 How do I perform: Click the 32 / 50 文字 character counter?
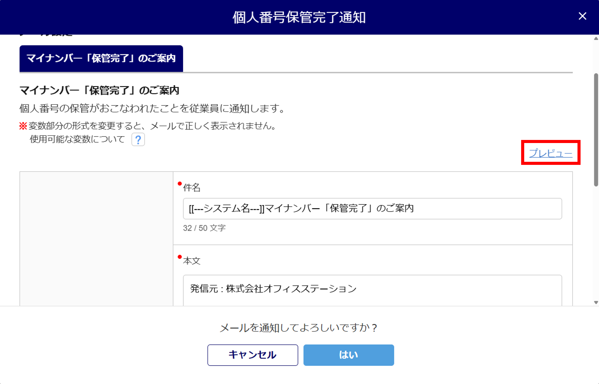(x=204, y=228)
